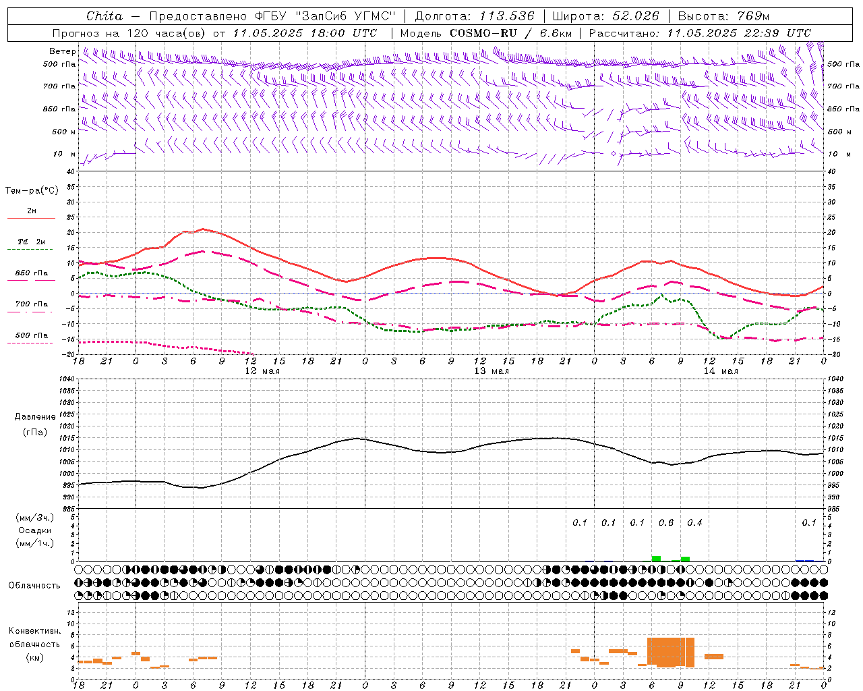The width and height of the screenshot is (863, 691).
Task: Click the "Давление" pressure panel label
Action: (35, 417)
